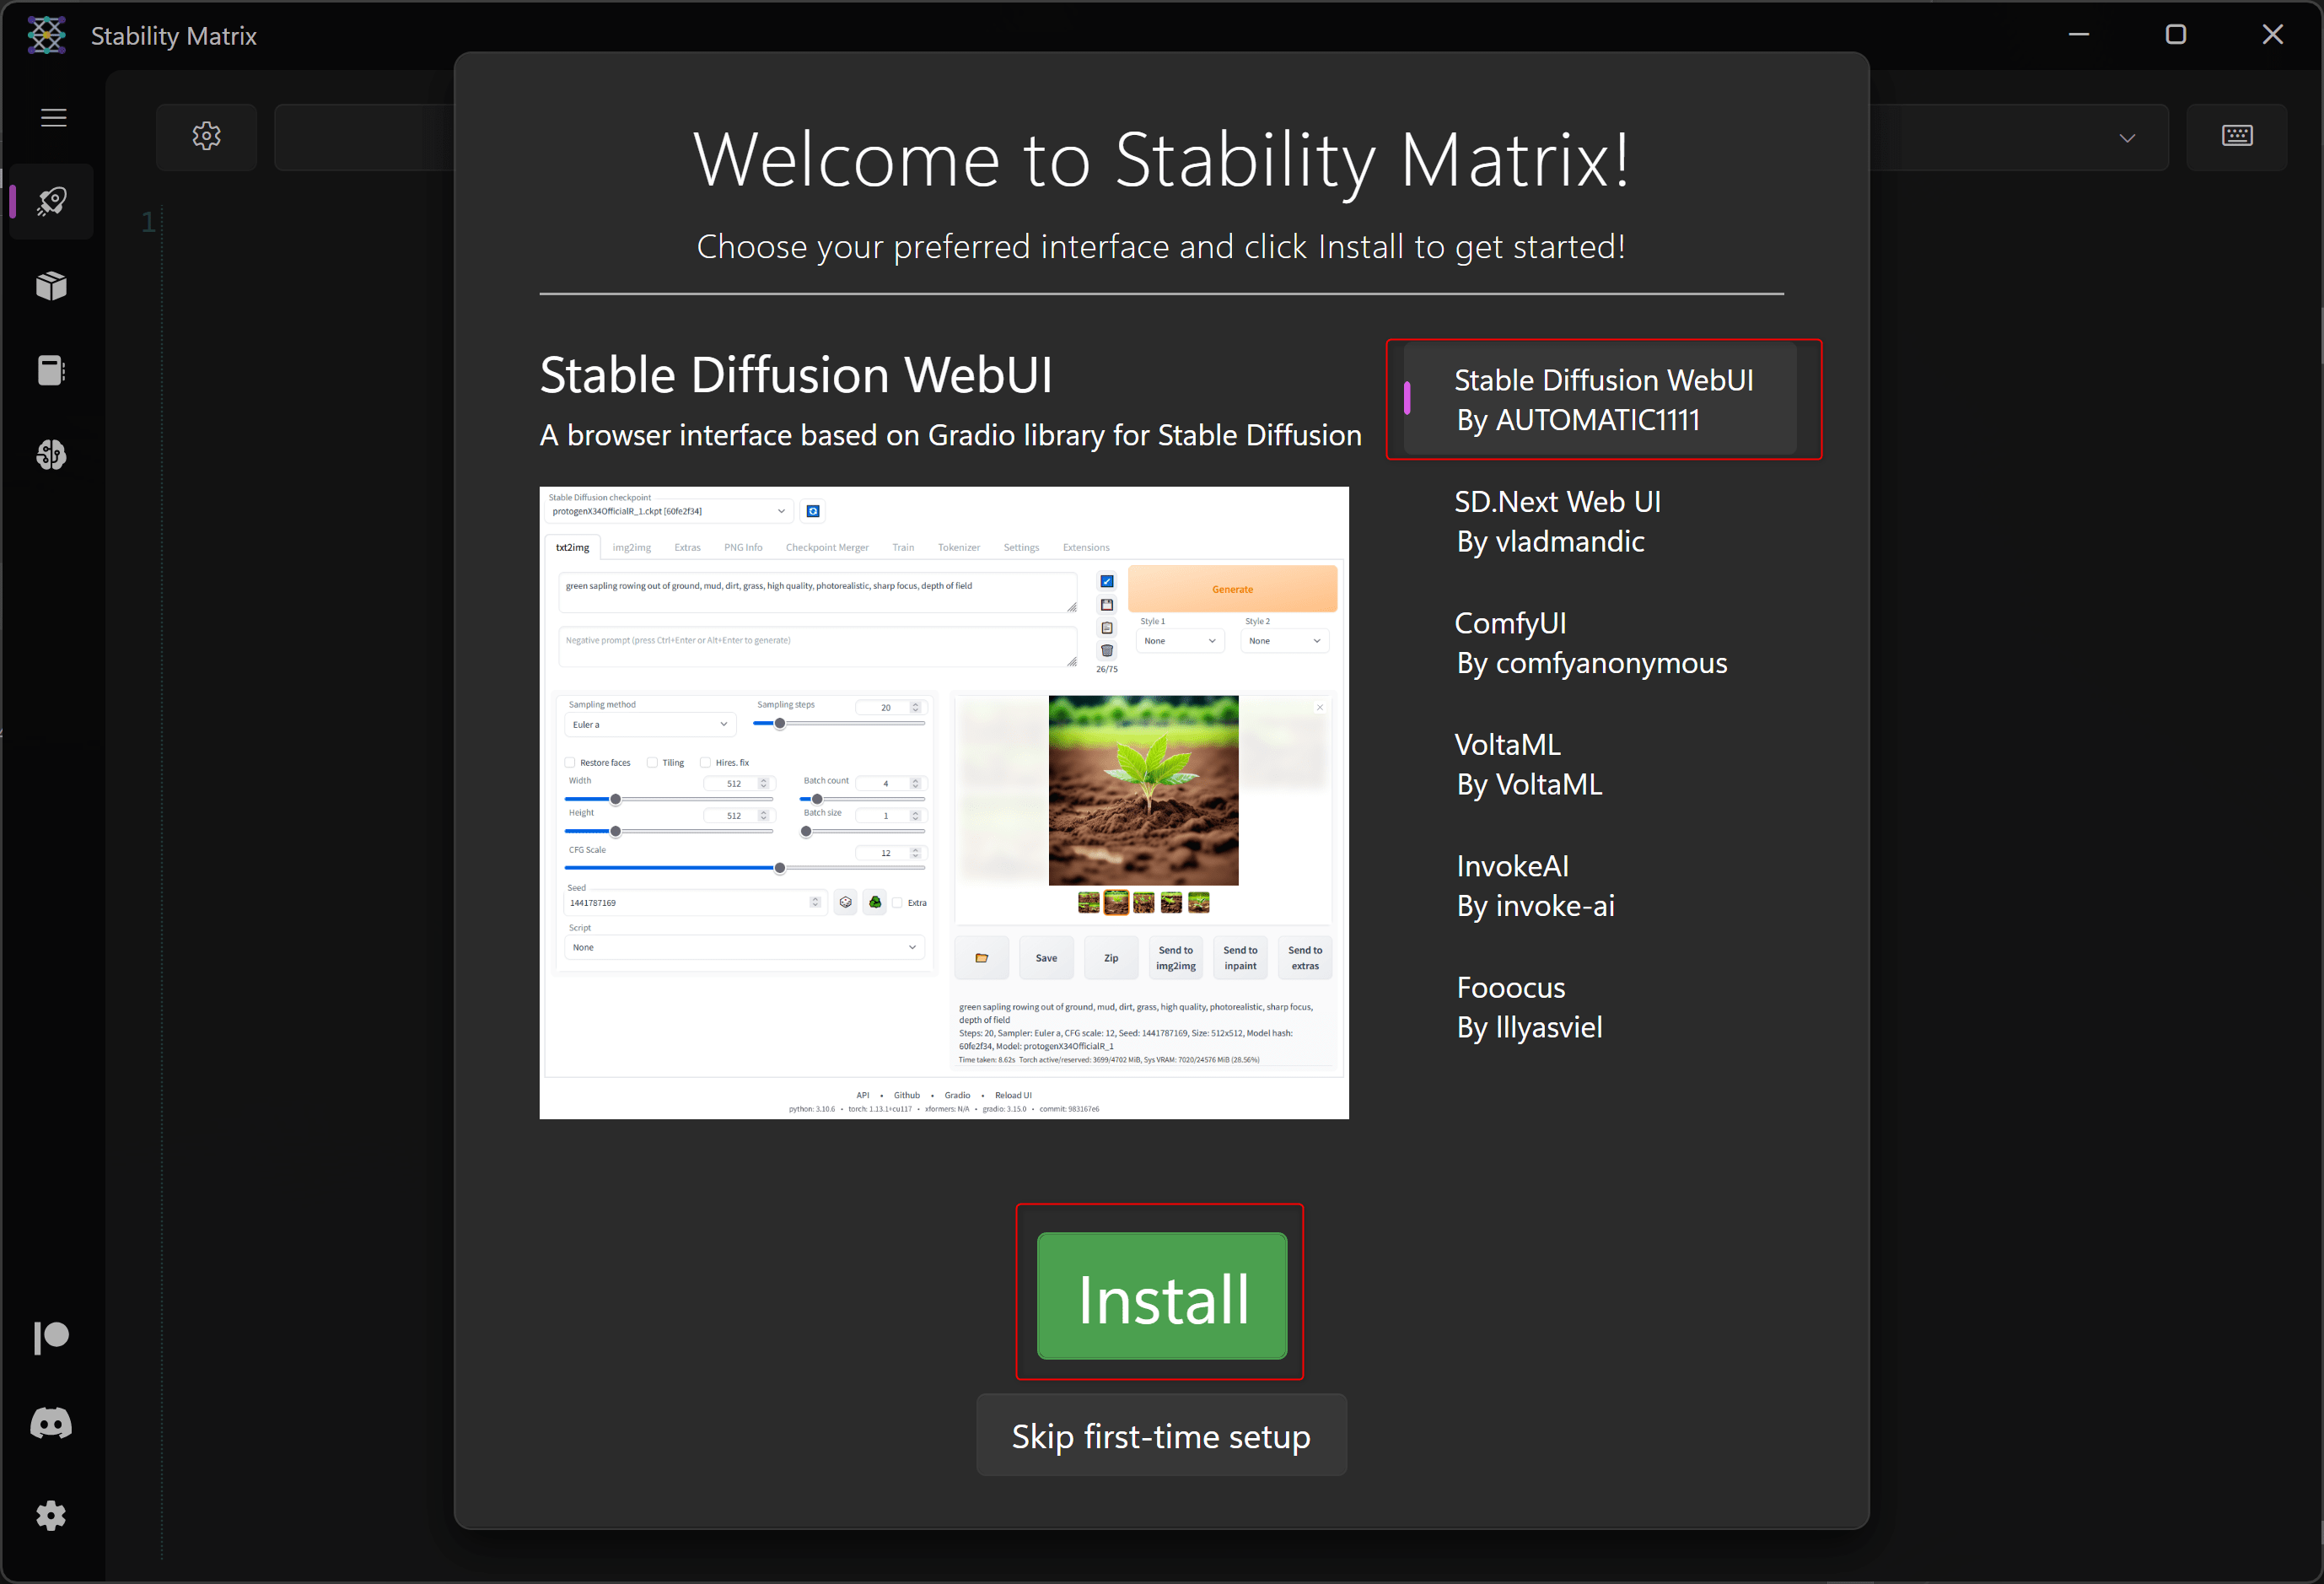2324x1584 pixels.
Task: Click the launch options gear button
Action: tap(206, 136)
